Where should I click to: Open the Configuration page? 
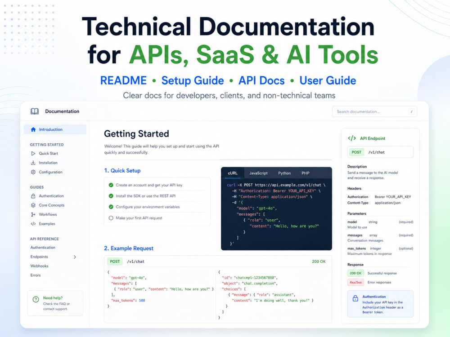(x=50, y=172)
